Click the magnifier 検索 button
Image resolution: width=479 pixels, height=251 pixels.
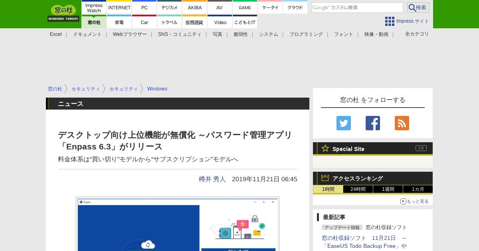point(418,8)
